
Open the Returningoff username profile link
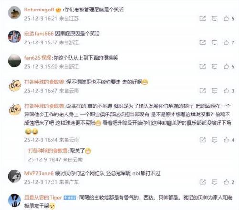click(39, 10)
